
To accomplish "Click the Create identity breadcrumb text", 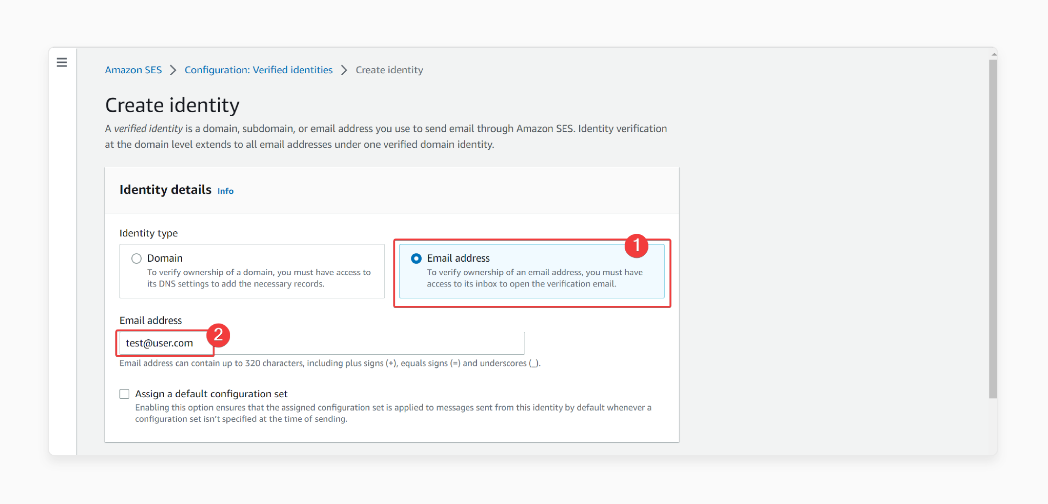I will click(389, 70).
